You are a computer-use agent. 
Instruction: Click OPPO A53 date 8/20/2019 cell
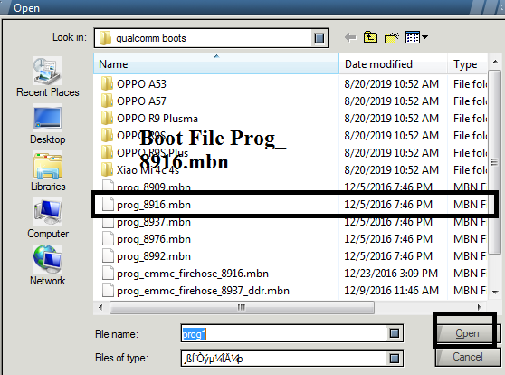391,84
